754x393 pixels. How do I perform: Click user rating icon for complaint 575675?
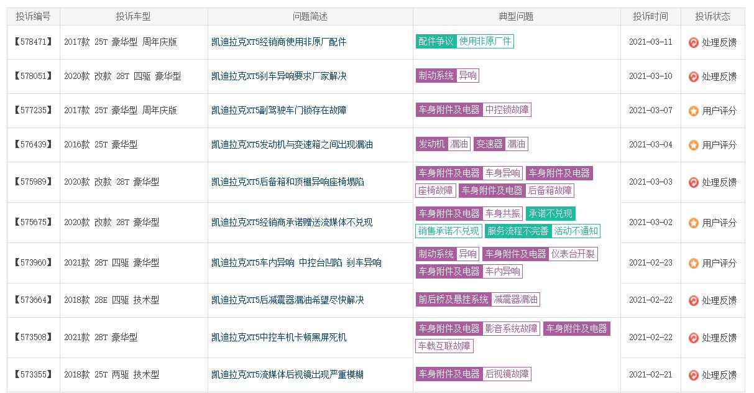tap(694, 223)
